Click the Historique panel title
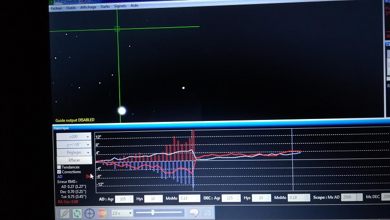This screenshot has width=390, height=220. pos(61,128)
